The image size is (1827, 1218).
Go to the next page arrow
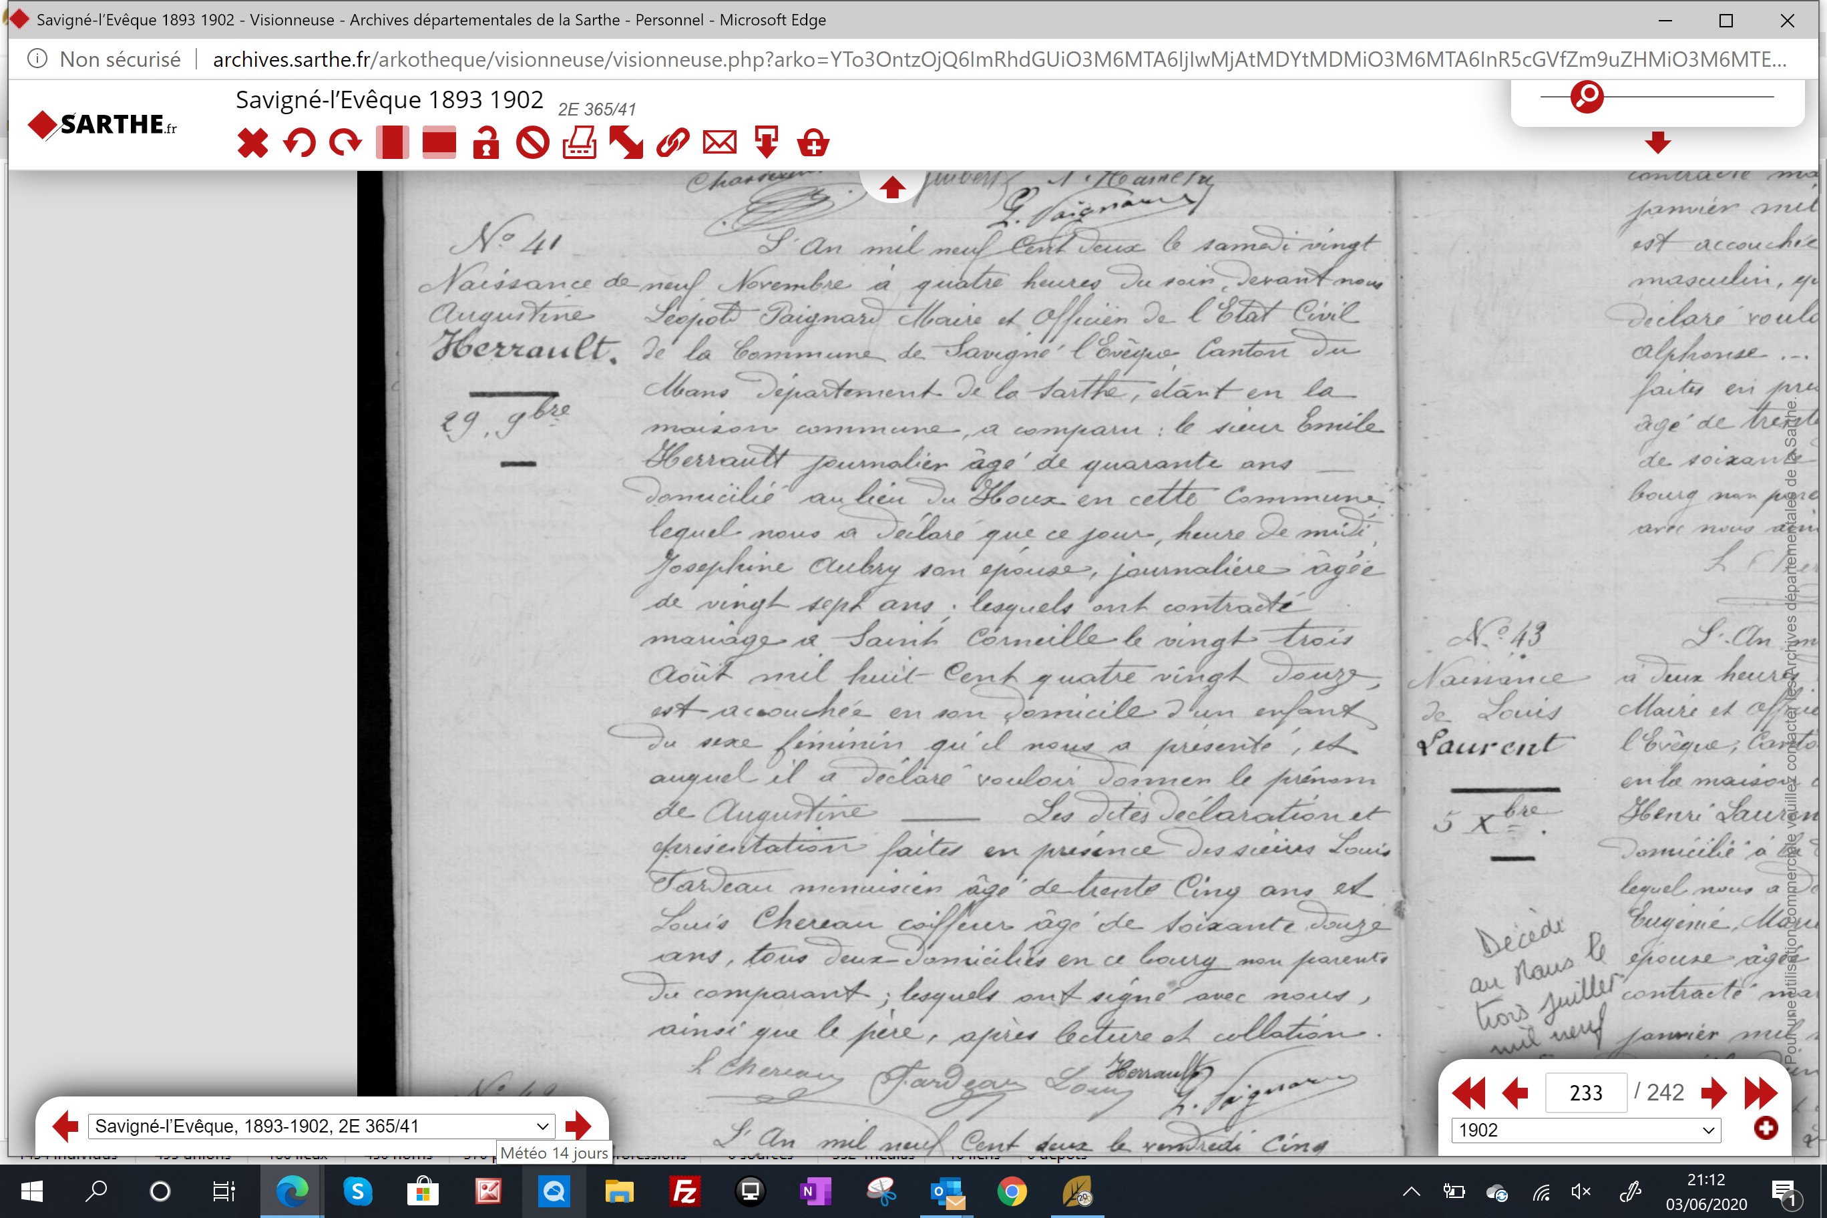(1713, 1093)
